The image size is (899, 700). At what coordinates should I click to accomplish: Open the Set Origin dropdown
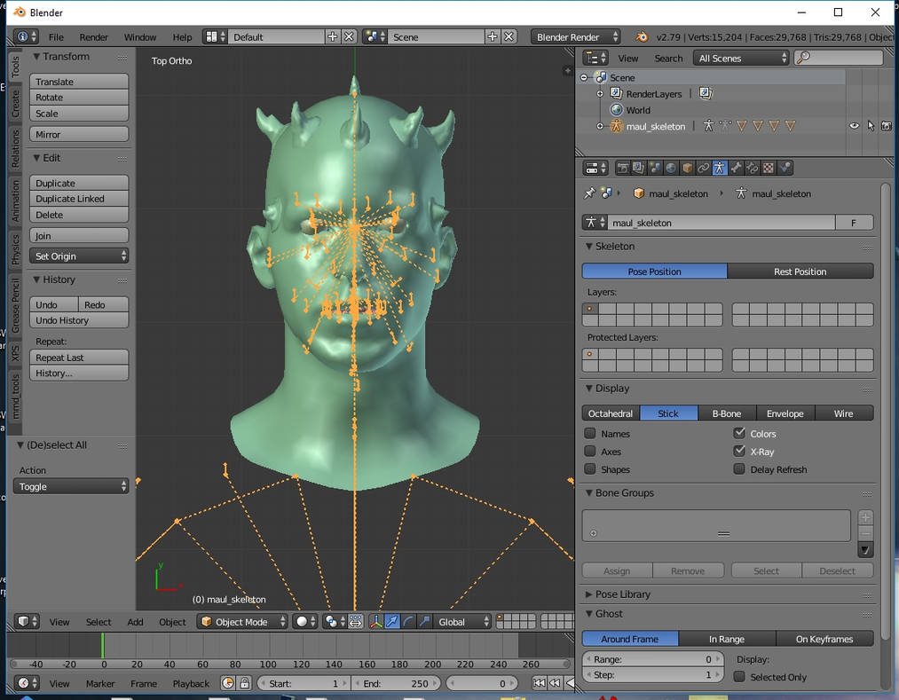(x=79, y=256)
